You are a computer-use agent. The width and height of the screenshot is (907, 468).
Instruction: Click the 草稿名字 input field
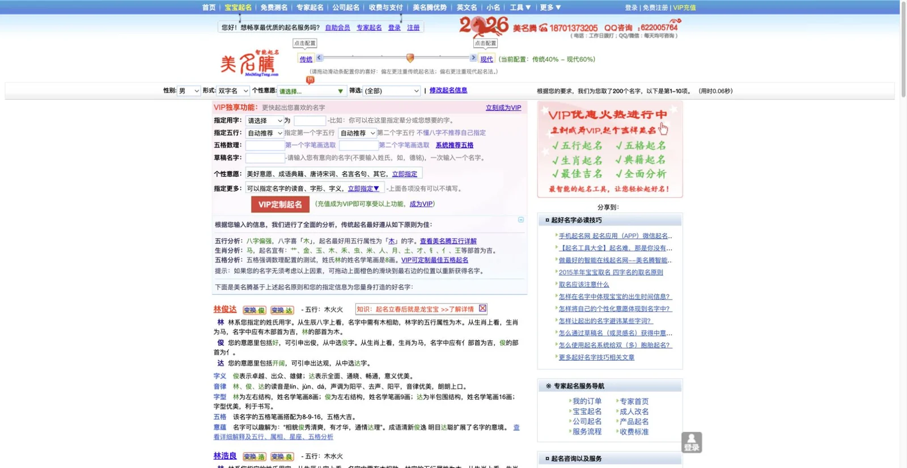click(x=265, y=158)
